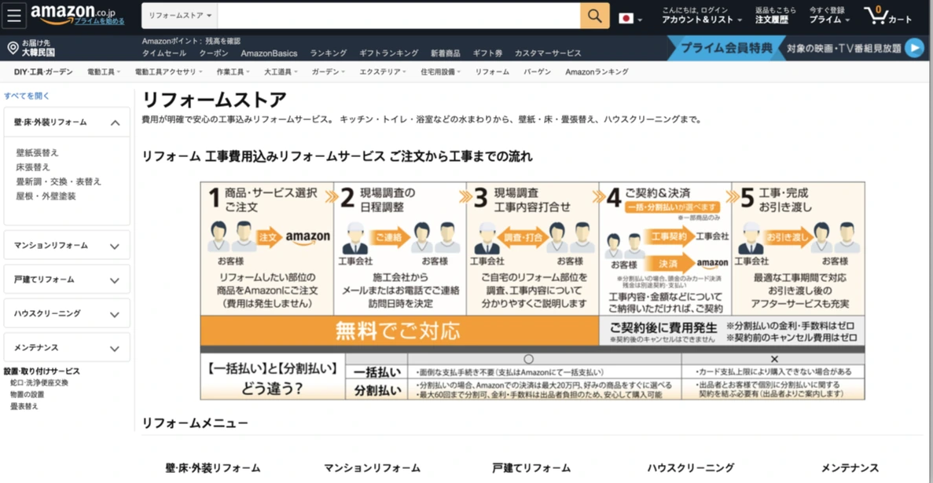Open the Japan flag language selector
Viewport: 933px width, 483px height.
pos(630,19)
